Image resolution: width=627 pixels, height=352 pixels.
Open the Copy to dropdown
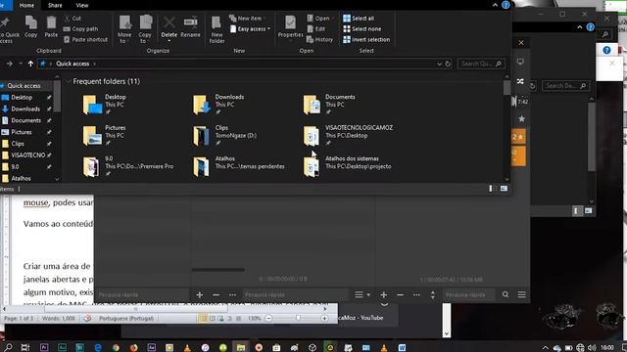point(145,29)
